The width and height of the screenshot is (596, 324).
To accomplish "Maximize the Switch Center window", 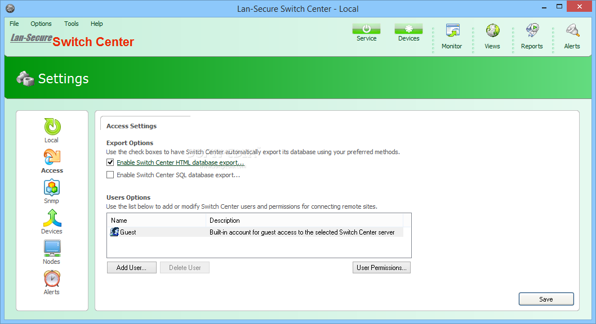I will coord(559,6).
